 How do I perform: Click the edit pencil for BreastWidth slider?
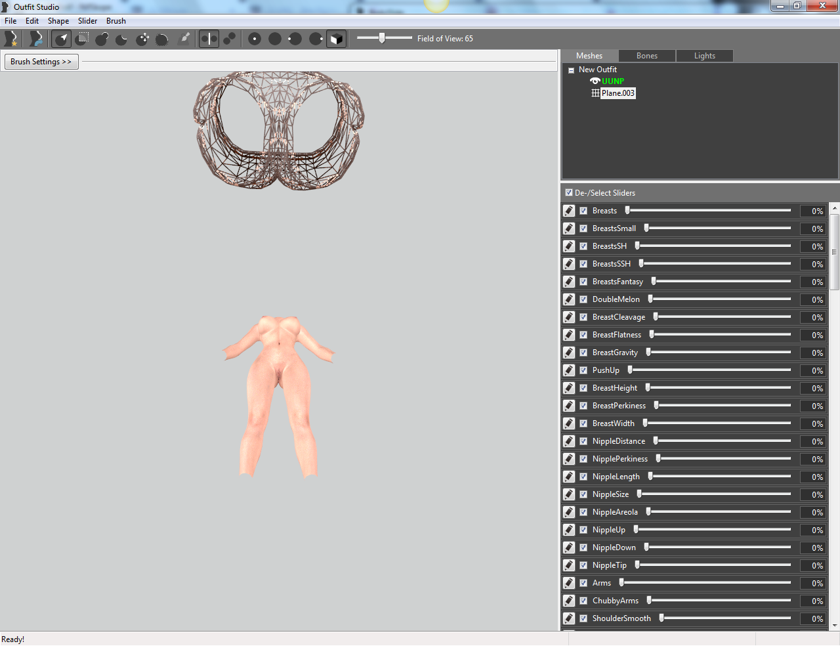point(569,423)
